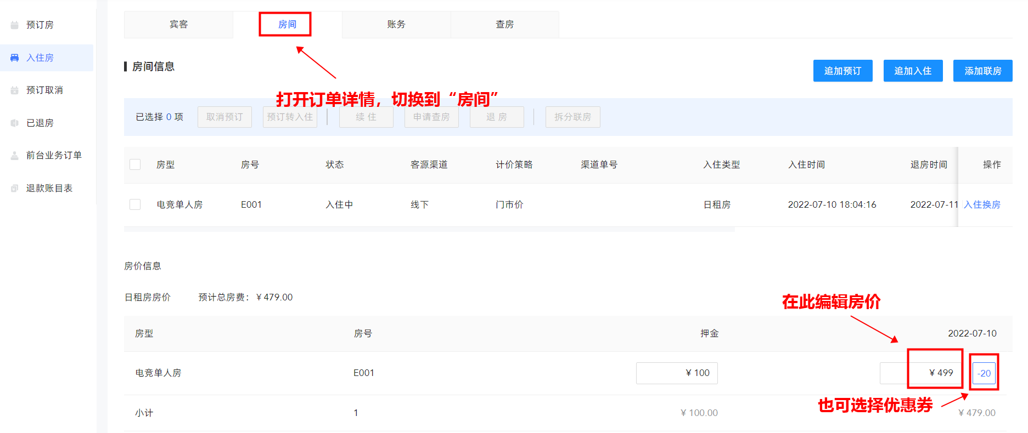The image size is (1028, 433).
Task: Click the 预订取消 sidebar icon
Action: coord(15,90)
